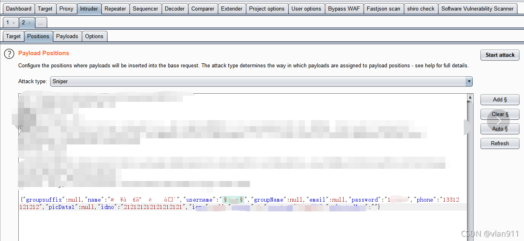
Task: Click the Clear § button
Action: click(500, 114)
